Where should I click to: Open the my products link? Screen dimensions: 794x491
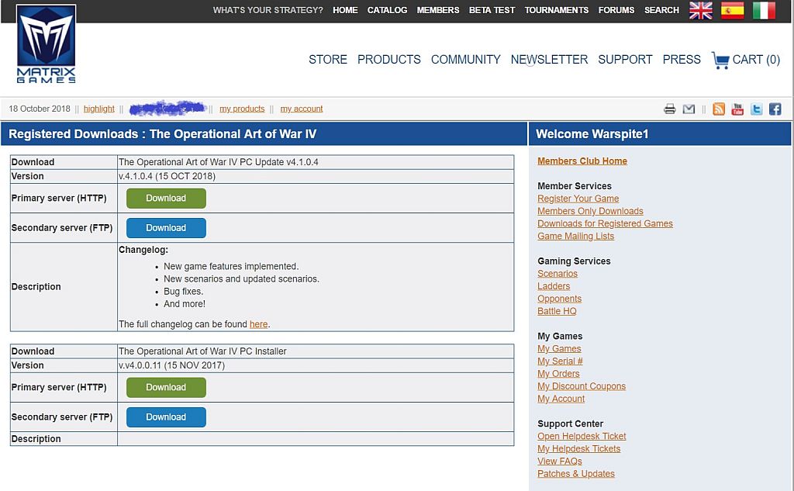tap(242, 109)
